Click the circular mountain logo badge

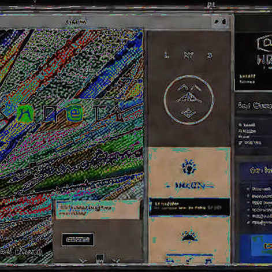[x=189, y=100]
